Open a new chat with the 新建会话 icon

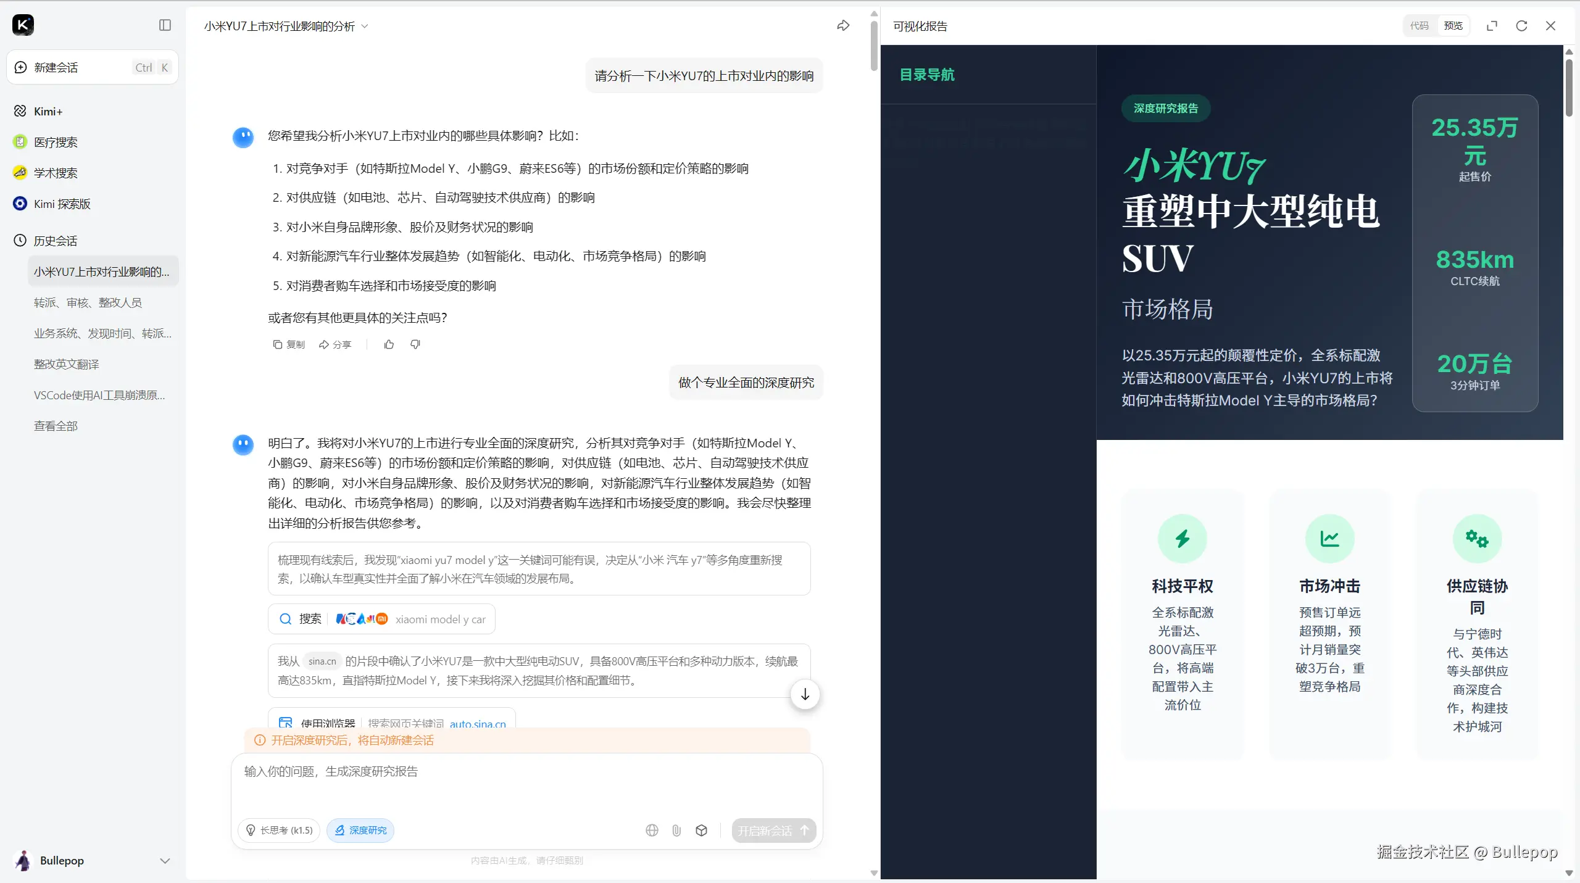(x=19, y=67)
